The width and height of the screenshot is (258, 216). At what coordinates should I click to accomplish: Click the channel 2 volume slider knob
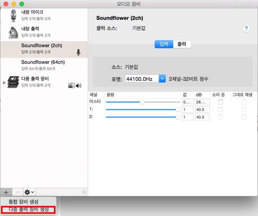[178, 117]
